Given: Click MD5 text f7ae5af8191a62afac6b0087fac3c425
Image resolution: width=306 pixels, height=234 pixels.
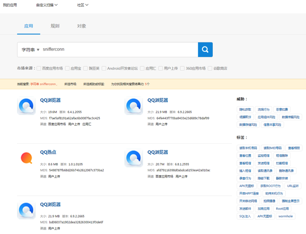Looking at the screenshot, I should (x=75, y=118).
